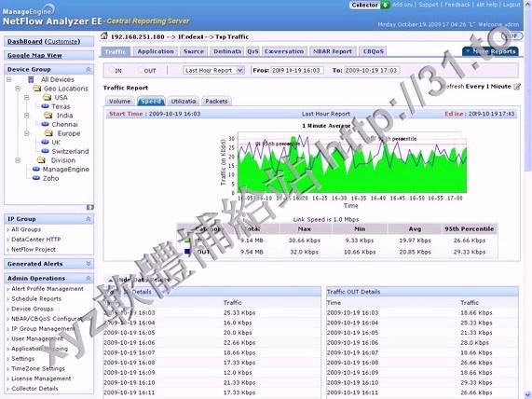Click the Texas device icon
Screen dimensions: 532x399
click(x=45, y=106)
